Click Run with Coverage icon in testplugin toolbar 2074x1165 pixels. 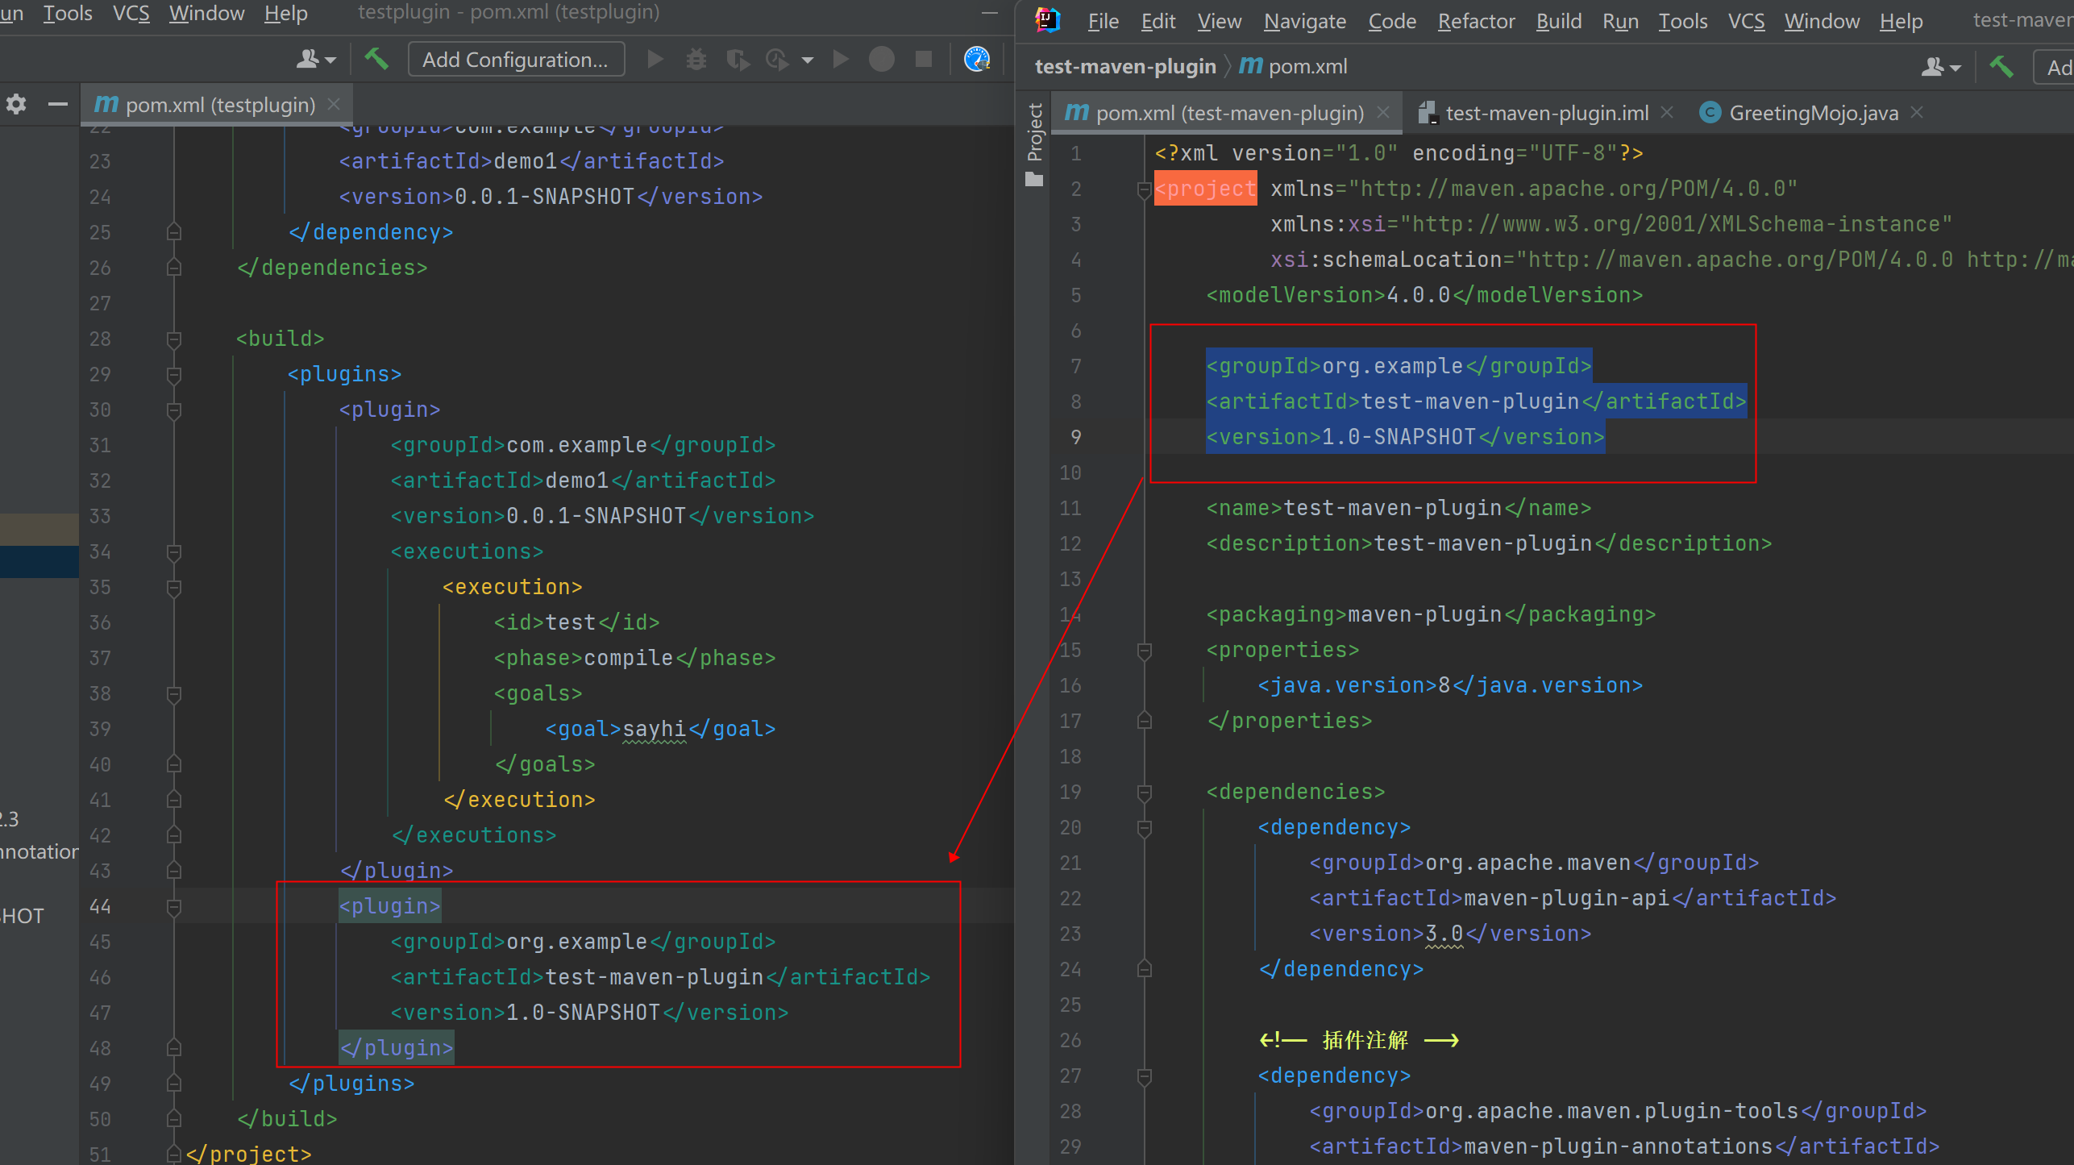(738, 59)
